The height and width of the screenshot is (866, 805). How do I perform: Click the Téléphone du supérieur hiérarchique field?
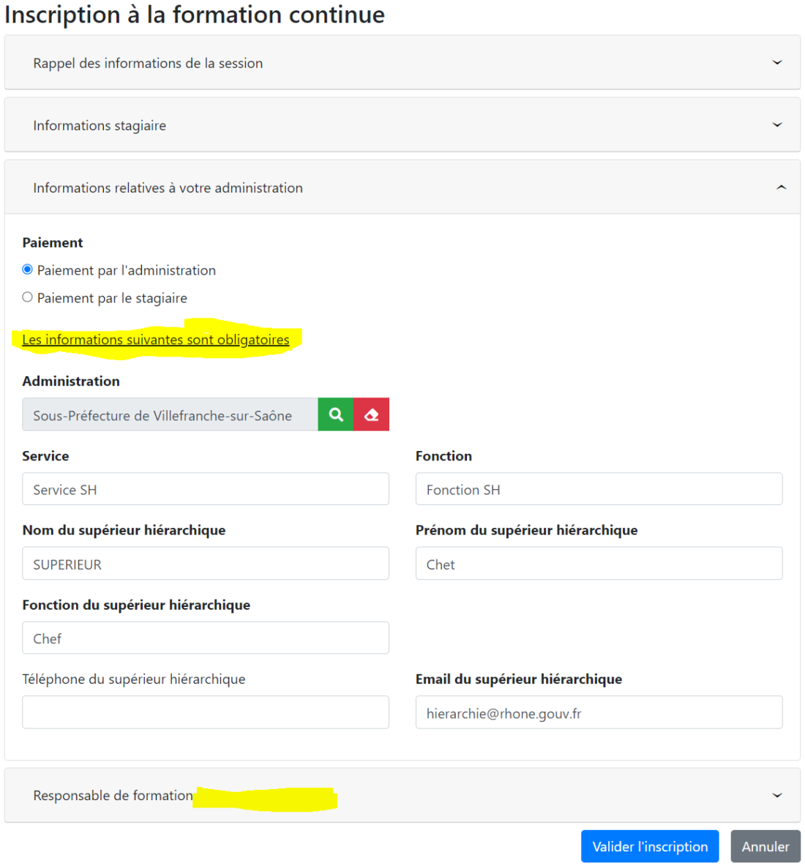pos(205,712)
